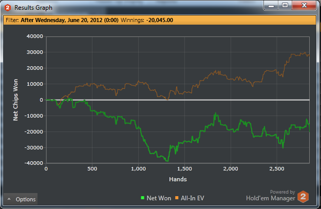Click the Winnings value -20,045.00

[160, 20]
